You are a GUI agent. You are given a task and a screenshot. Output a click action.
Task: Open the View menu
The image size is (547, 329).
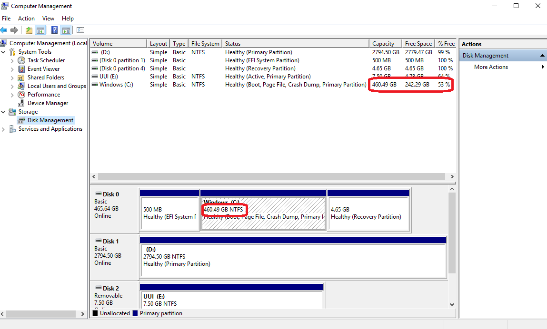coord(48,18)
